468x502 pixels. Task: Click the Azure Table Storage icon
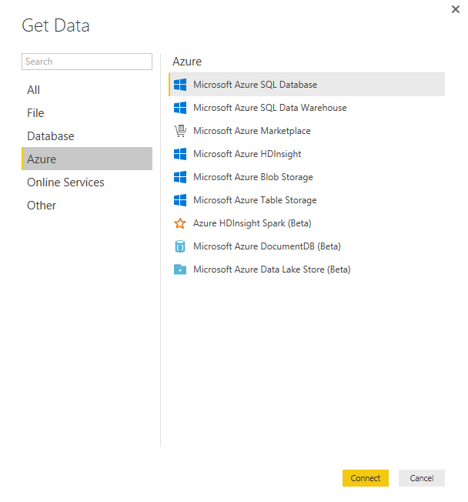(180, 200)
